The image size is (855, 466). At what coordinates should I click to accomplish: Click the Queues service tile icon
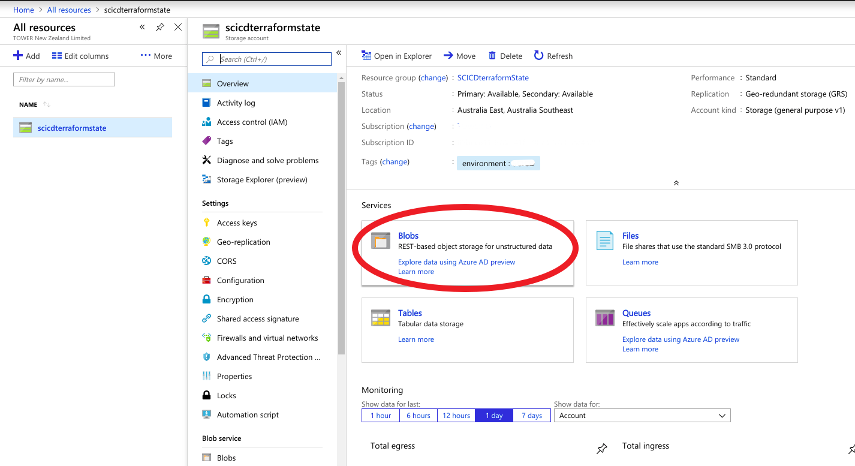point(604,318)
